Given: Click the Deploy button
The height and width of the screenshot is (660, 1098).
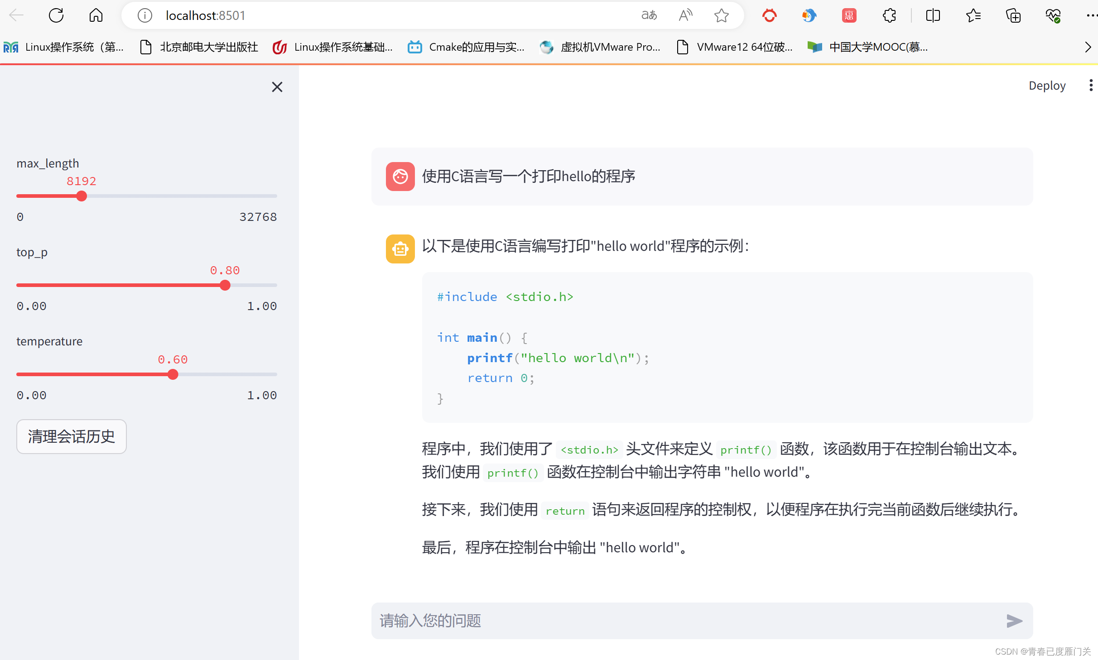Looking at the screenshot, I should tap(1047, 86).
